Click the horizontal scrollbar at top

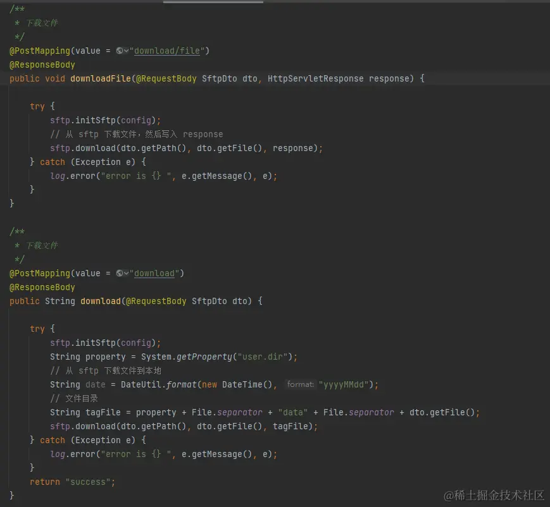213,2
